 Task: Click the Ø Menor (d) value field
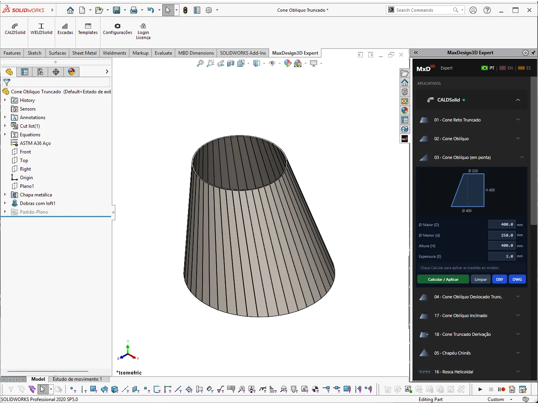tap(502, 235)
